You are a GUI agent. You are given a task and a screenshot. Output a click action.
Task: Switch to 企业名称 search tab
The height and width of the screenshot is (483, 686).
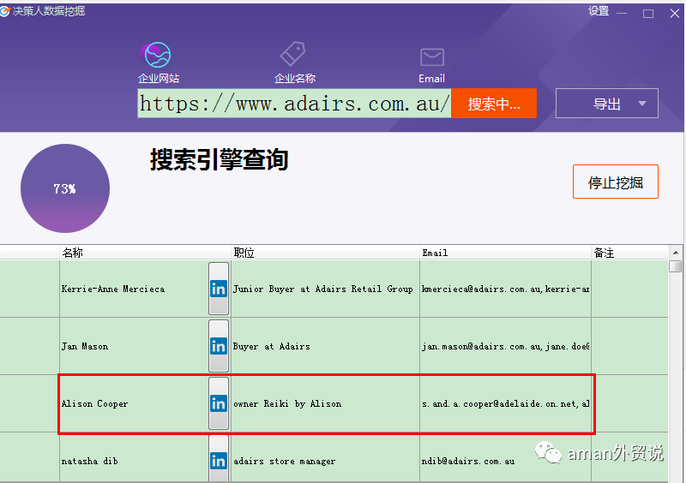(294, 63)
